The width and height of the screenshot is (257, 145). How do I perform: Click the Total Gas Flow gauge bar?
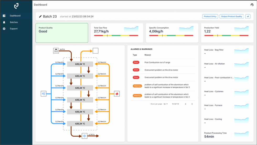click(116, 35)
